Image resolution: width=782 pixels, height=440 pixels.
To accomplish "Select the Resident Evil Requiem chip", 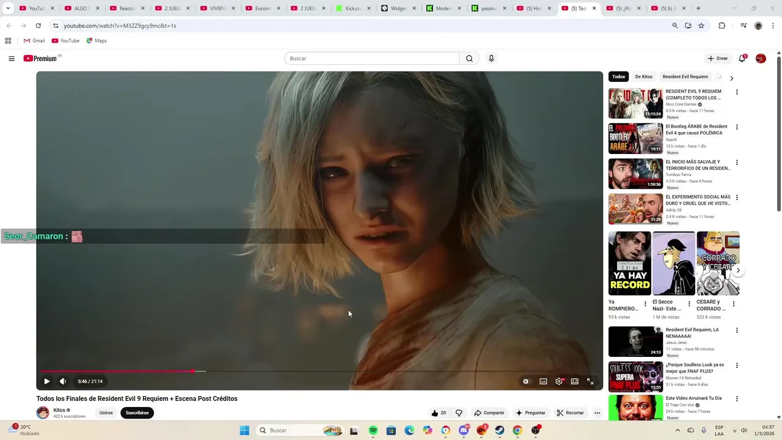I will click(x=685, y=77).
